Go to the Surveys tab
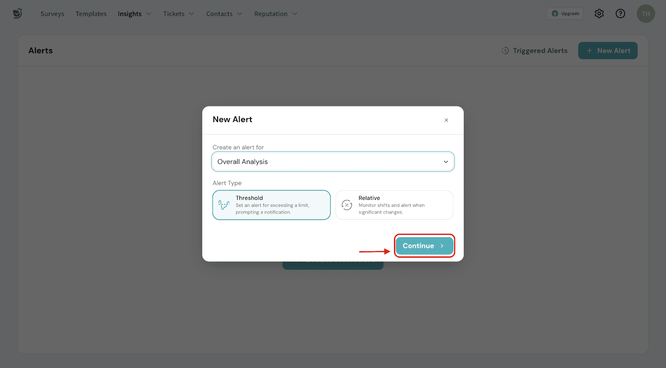This screenshot has width=666, height=368. 52,14
